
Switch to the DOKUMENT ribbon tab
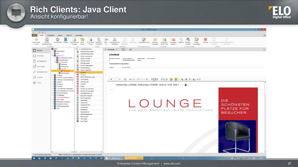pyautogui.click(x=51, y=35)
